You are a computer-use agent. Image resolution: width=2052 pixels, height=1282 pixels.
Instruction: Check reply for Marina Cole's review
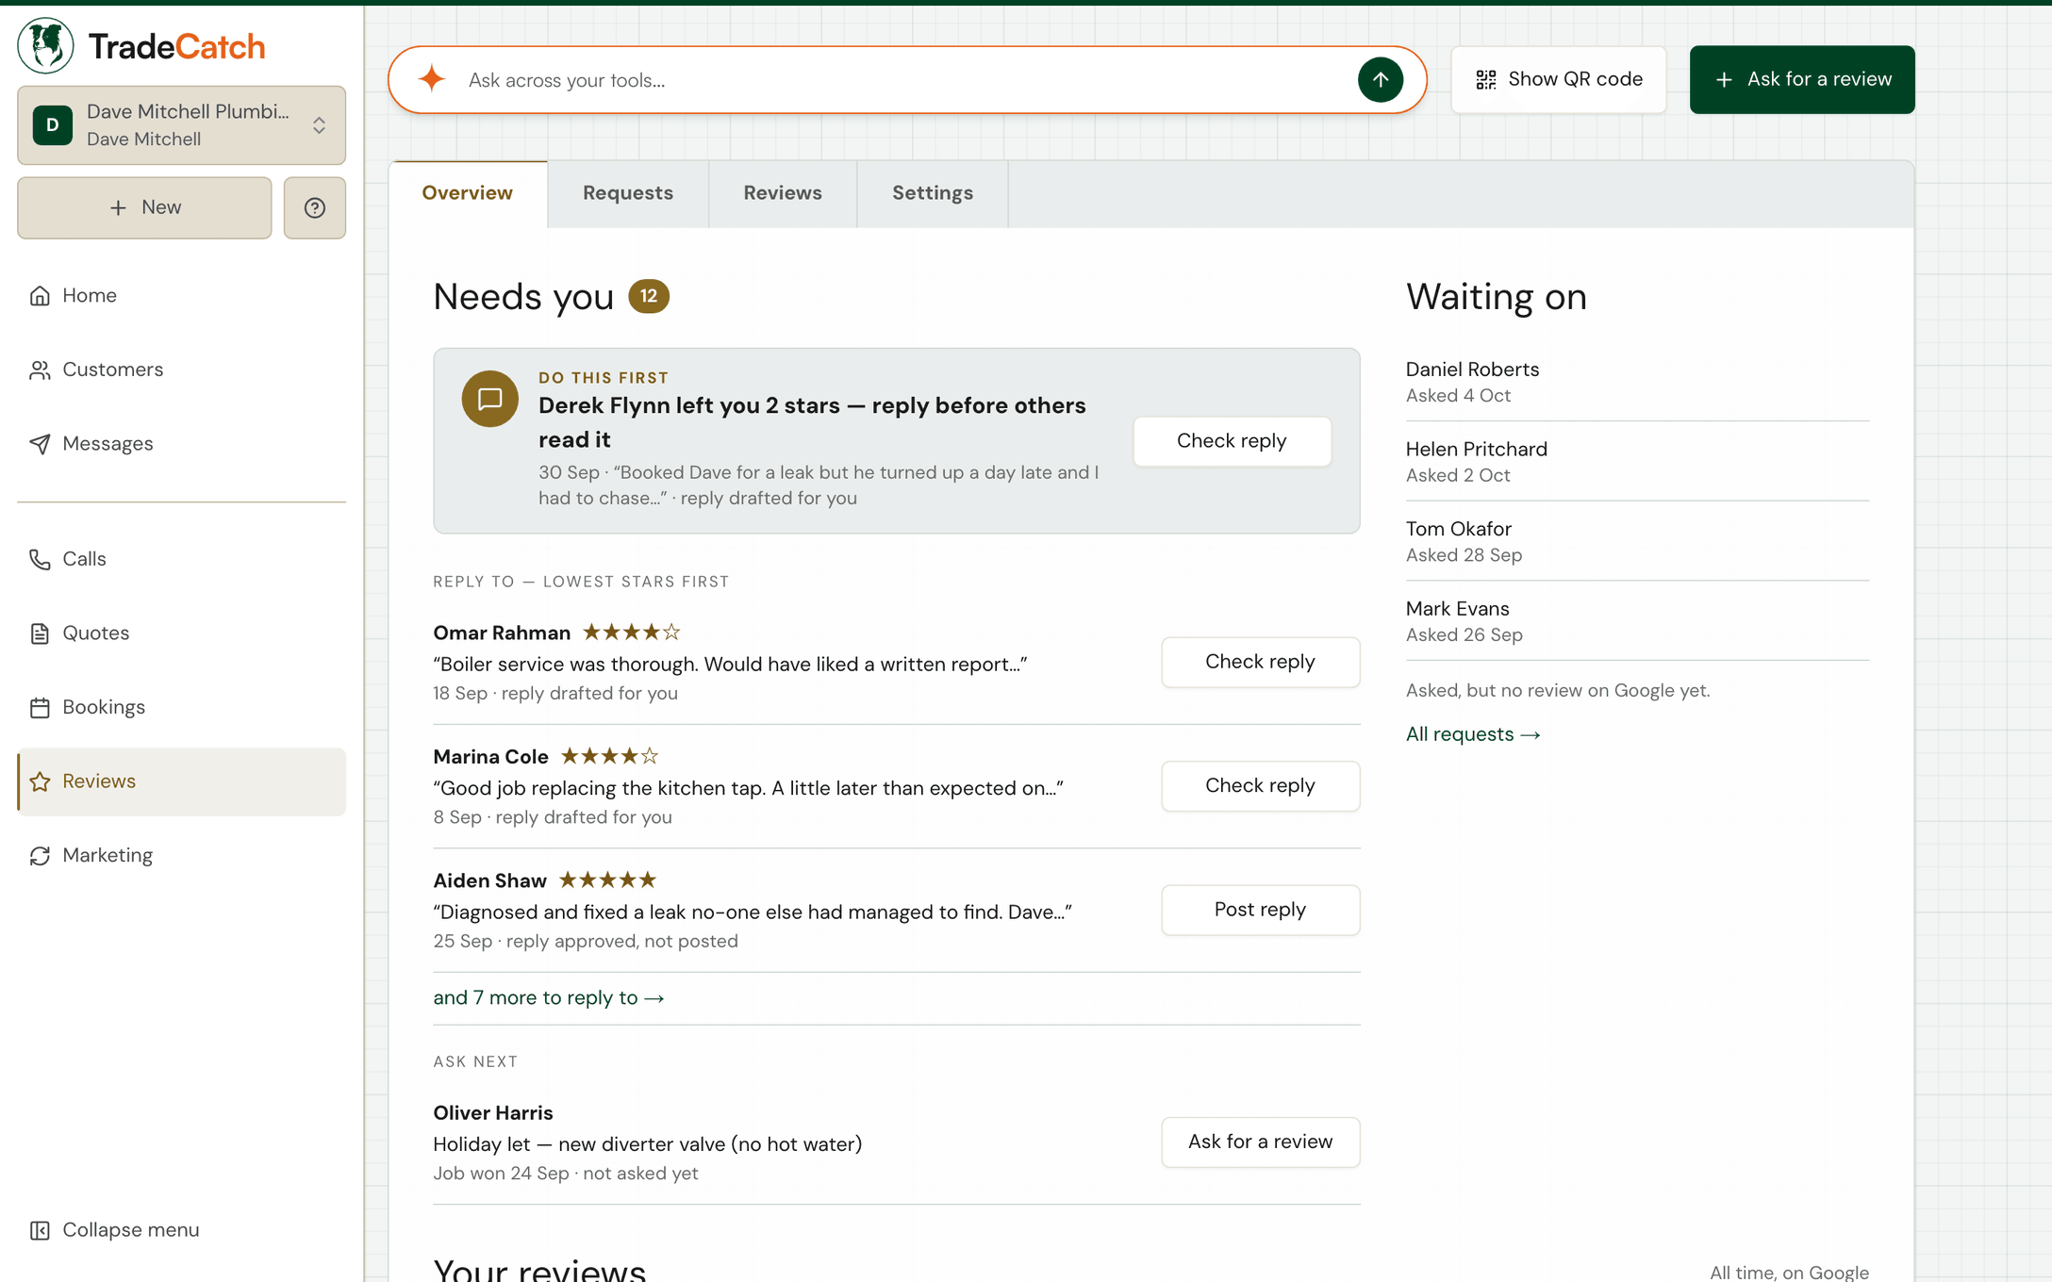[x=1260, y=786]
